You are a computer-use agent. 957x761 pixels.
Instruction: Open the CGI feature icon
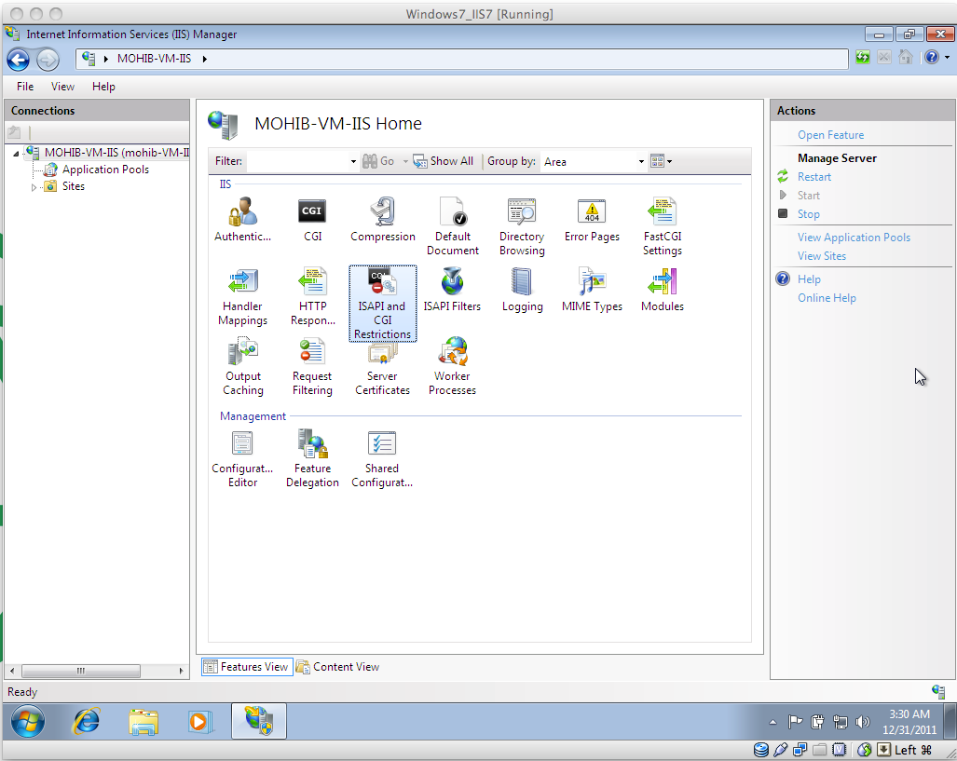coord(312,212)
